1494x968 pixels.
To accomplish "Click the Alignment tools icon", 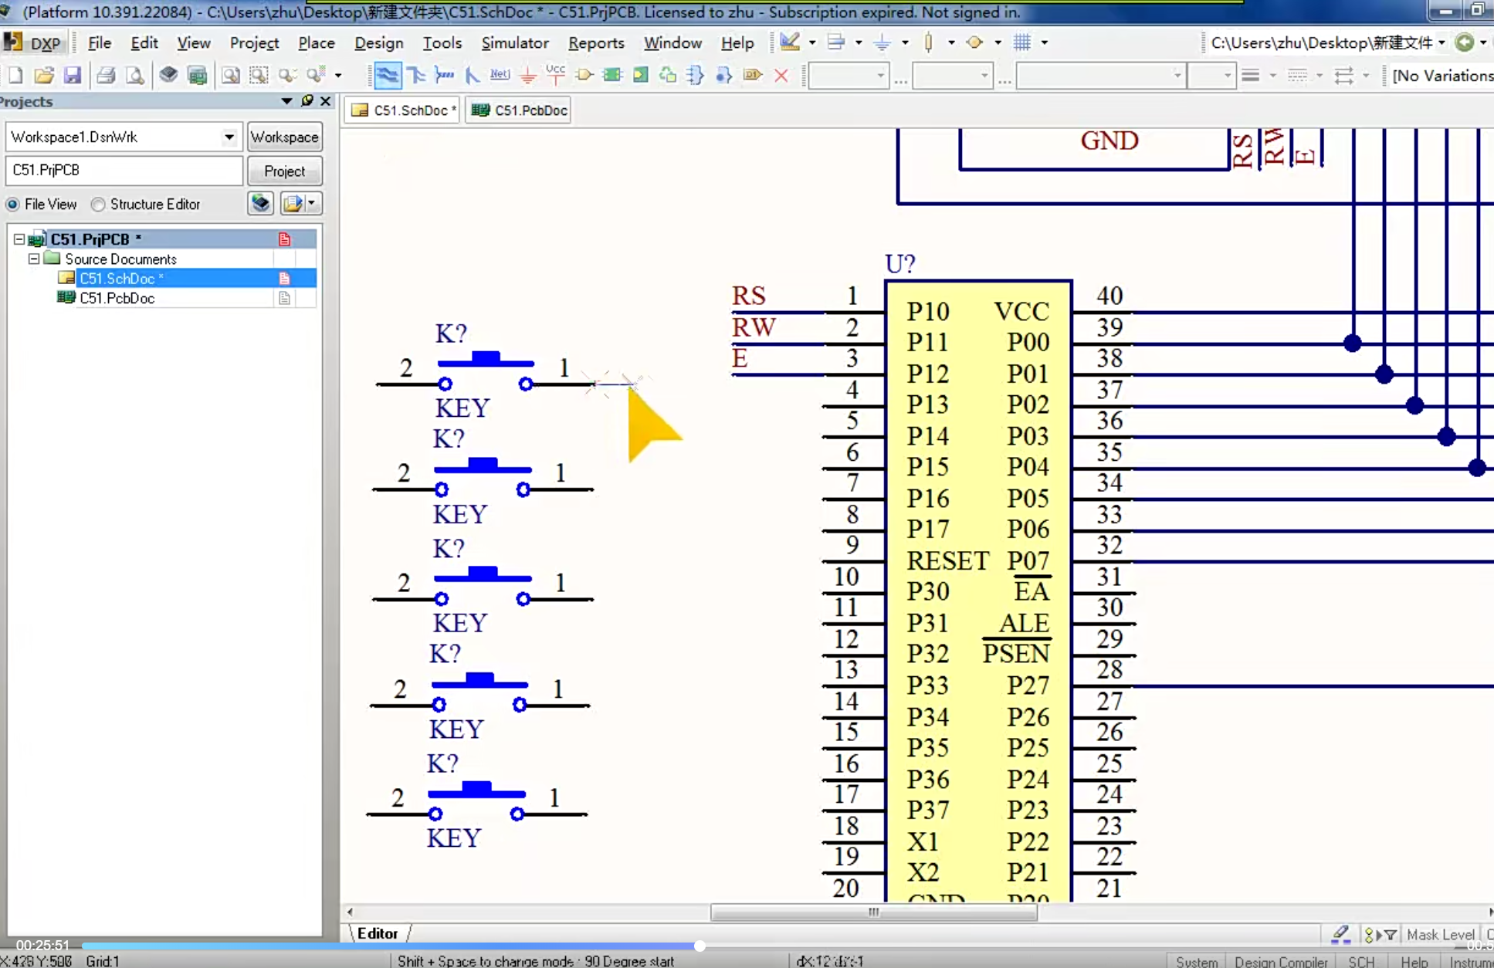I will [836, 42].
